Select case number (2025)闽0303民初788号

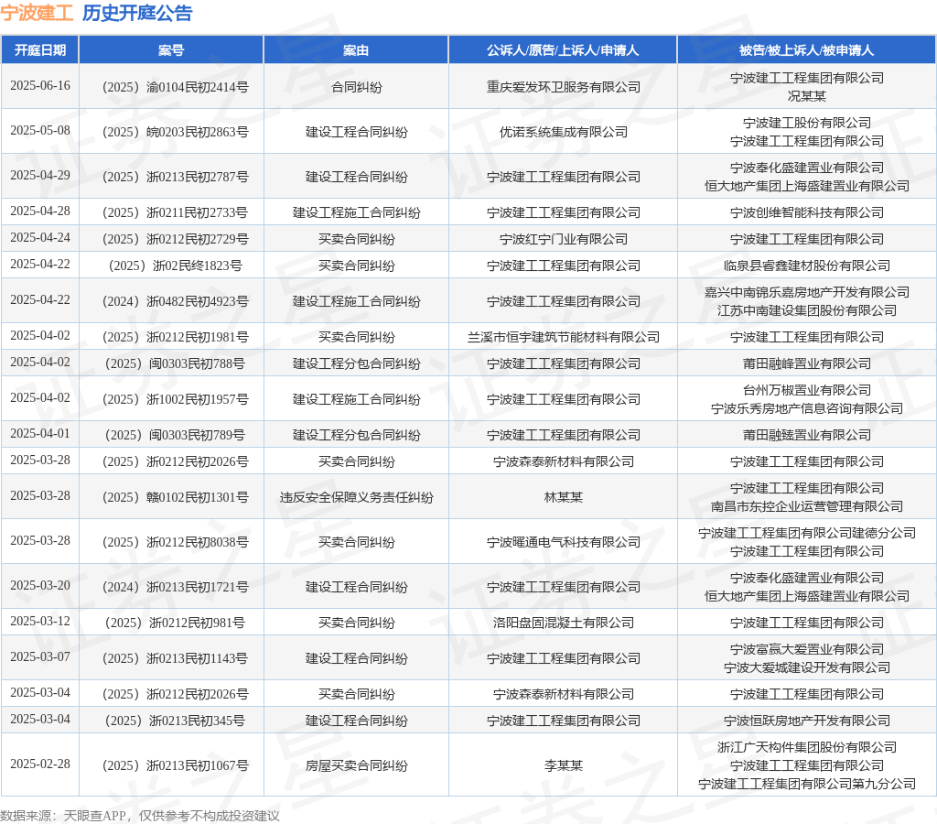pyautogui.click(x=175, y=363)
